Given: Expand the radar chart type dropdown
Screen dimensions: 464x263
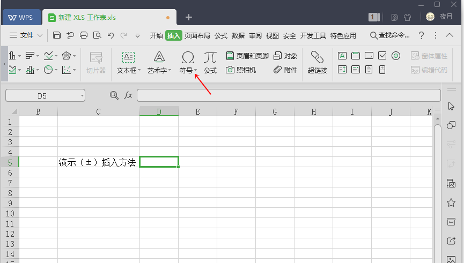Looking at the screenshot, I should click(x=74, y=56).
